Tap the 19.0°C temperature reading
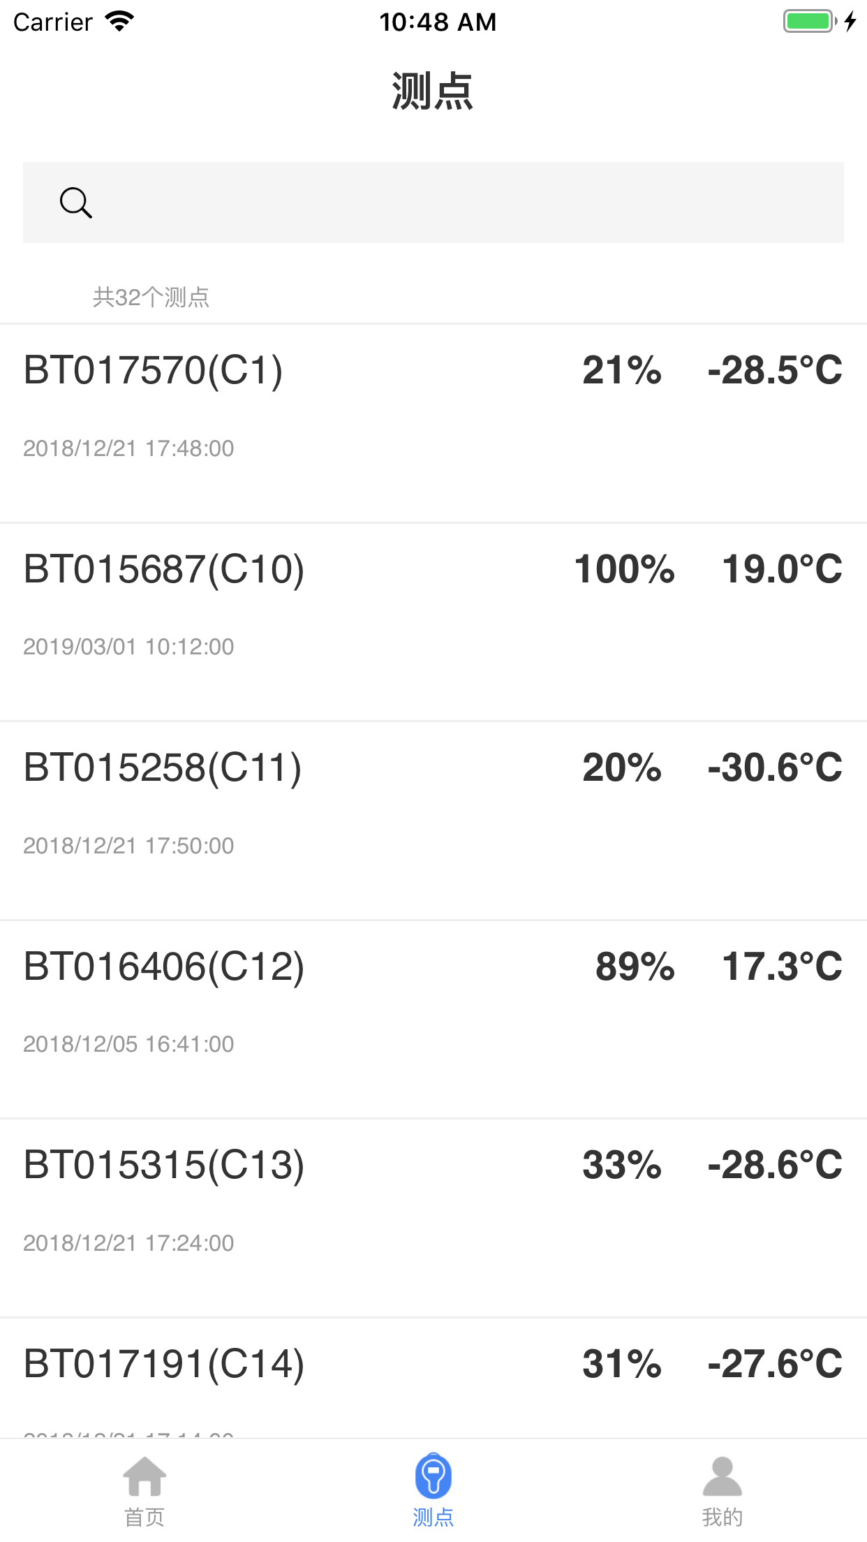The width and height of the screenshot is (867, 1542). (x=782, y=569)
